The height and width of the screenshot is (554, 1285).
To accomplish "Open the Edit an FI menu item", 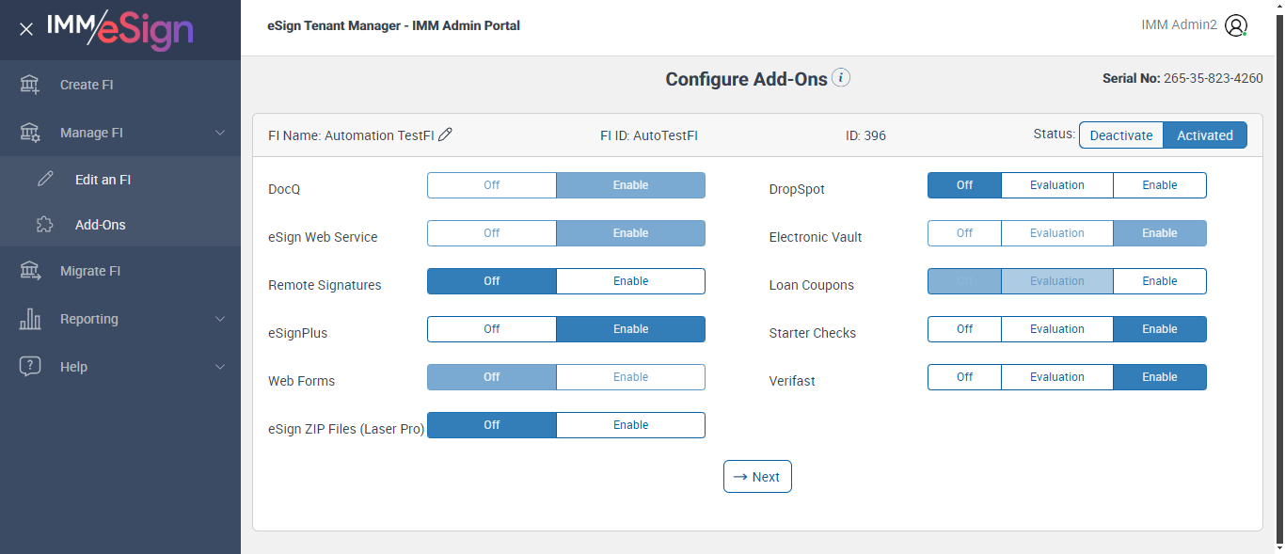I will (103, 180).
